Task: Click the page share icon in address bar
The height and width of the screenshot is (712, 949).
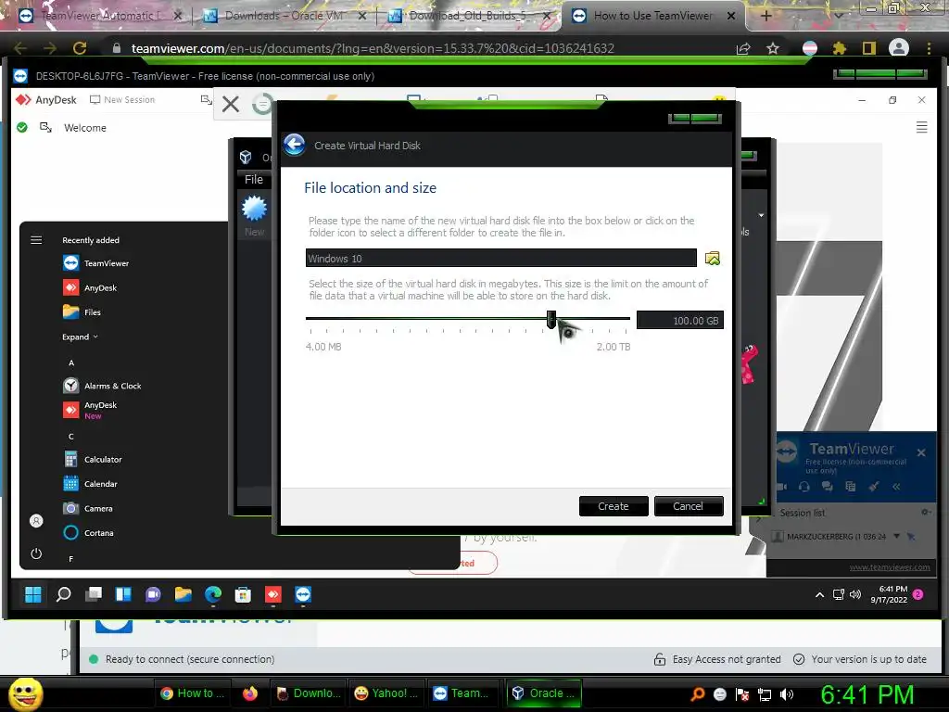Action: [743, 48]
